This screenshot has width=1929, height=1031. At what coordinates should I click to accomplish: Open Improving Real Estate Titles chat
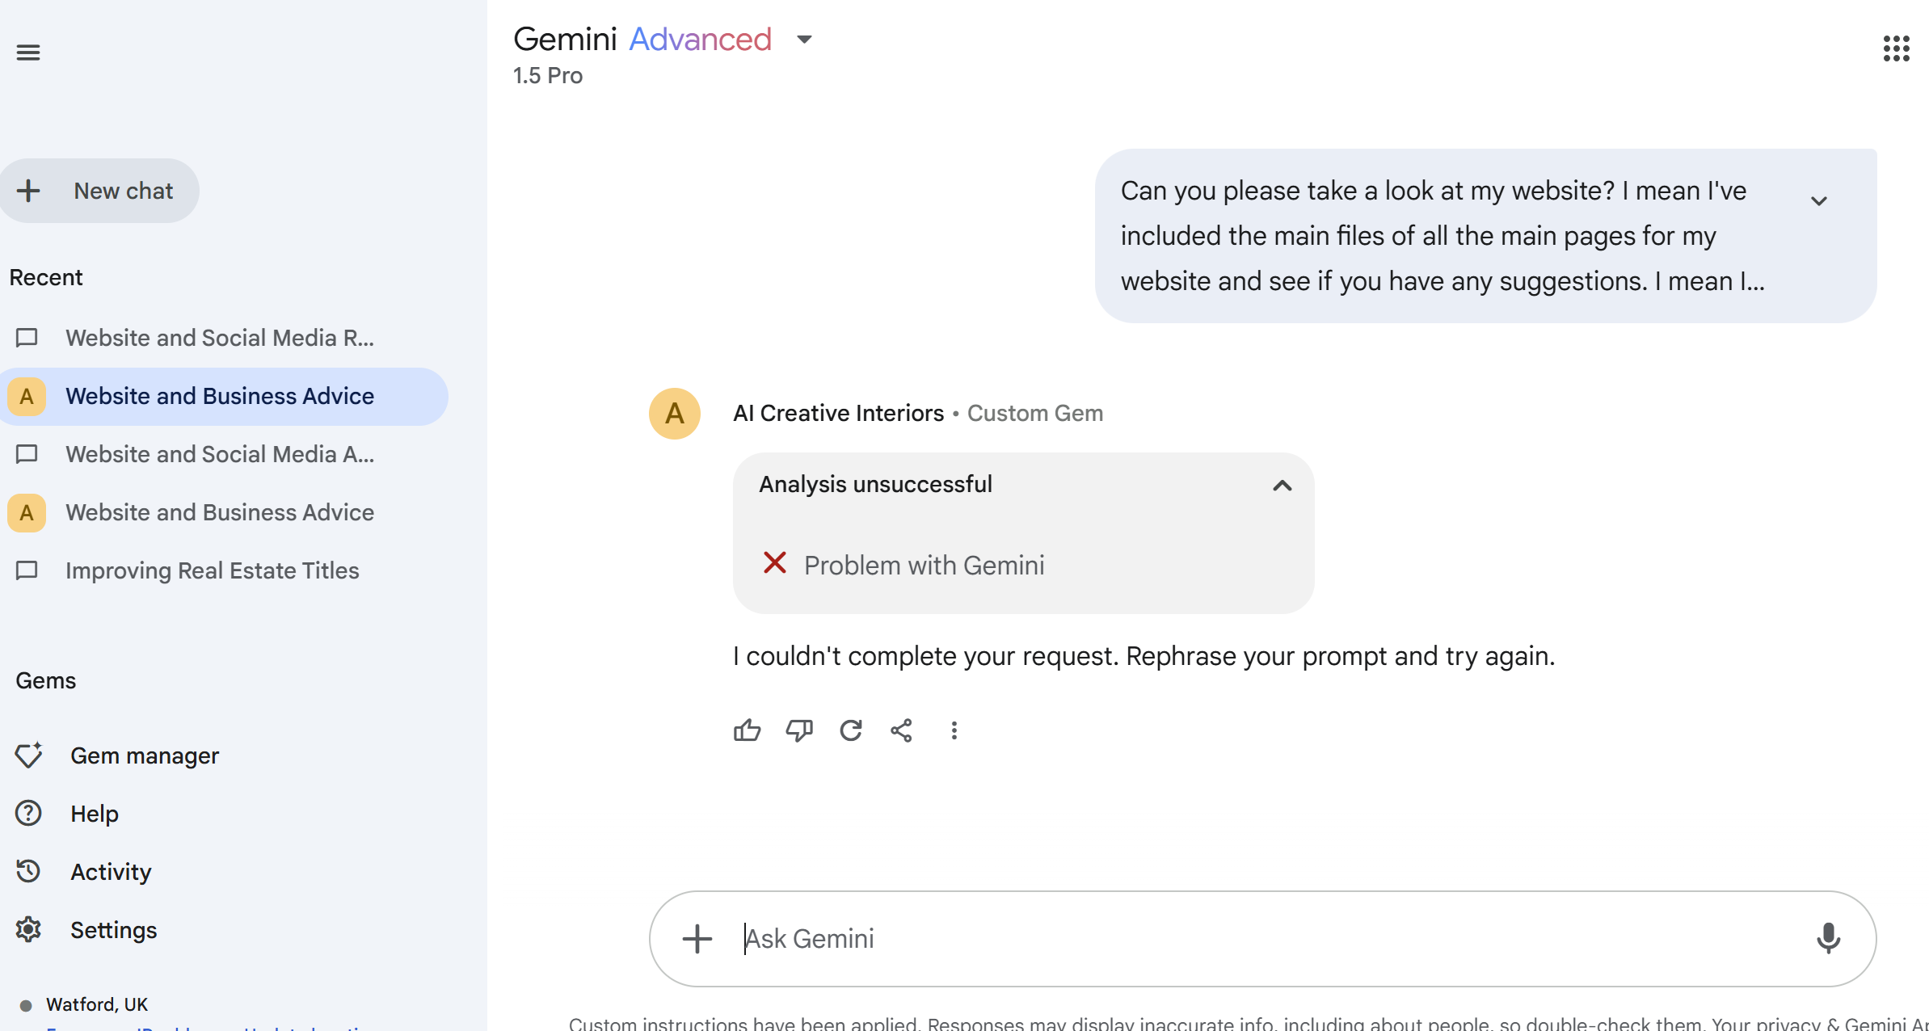click(x=212, y=570)
